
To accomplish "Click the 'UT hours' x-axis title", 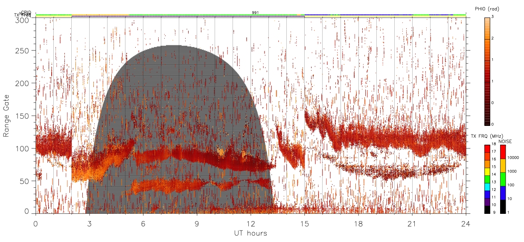I will click(x=250, y=233).
